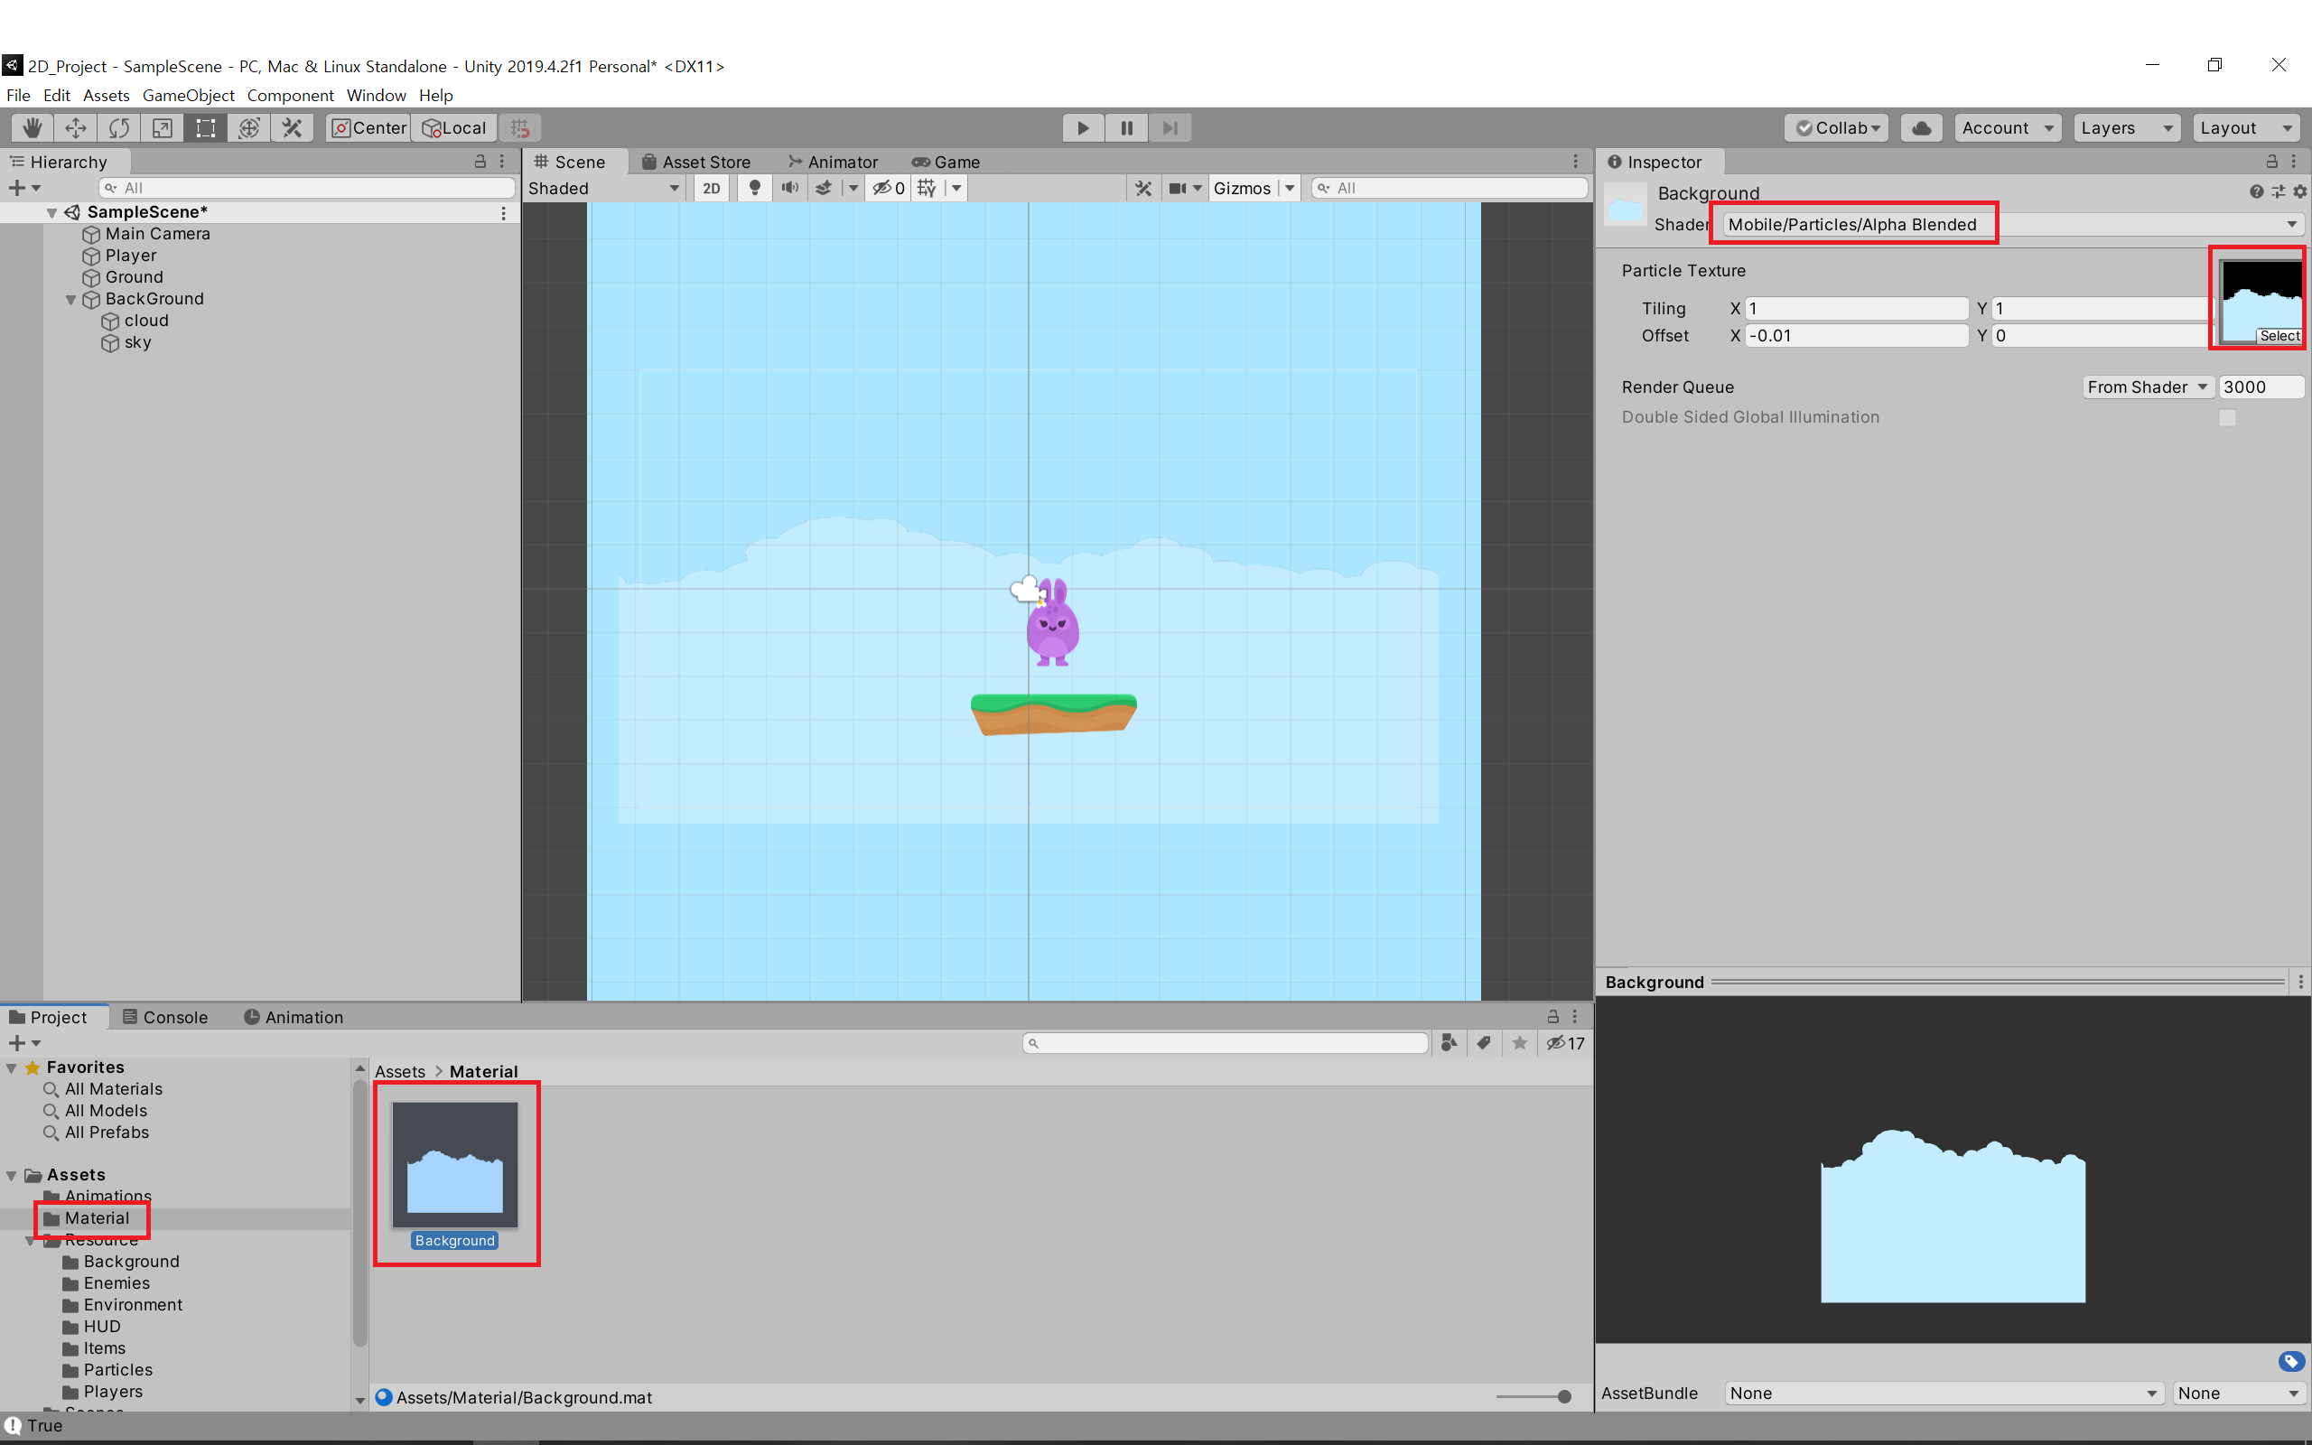Collapse the BackGround hierarchy item
This screenshot has height=1445, width=2312.
pos(70,299)
